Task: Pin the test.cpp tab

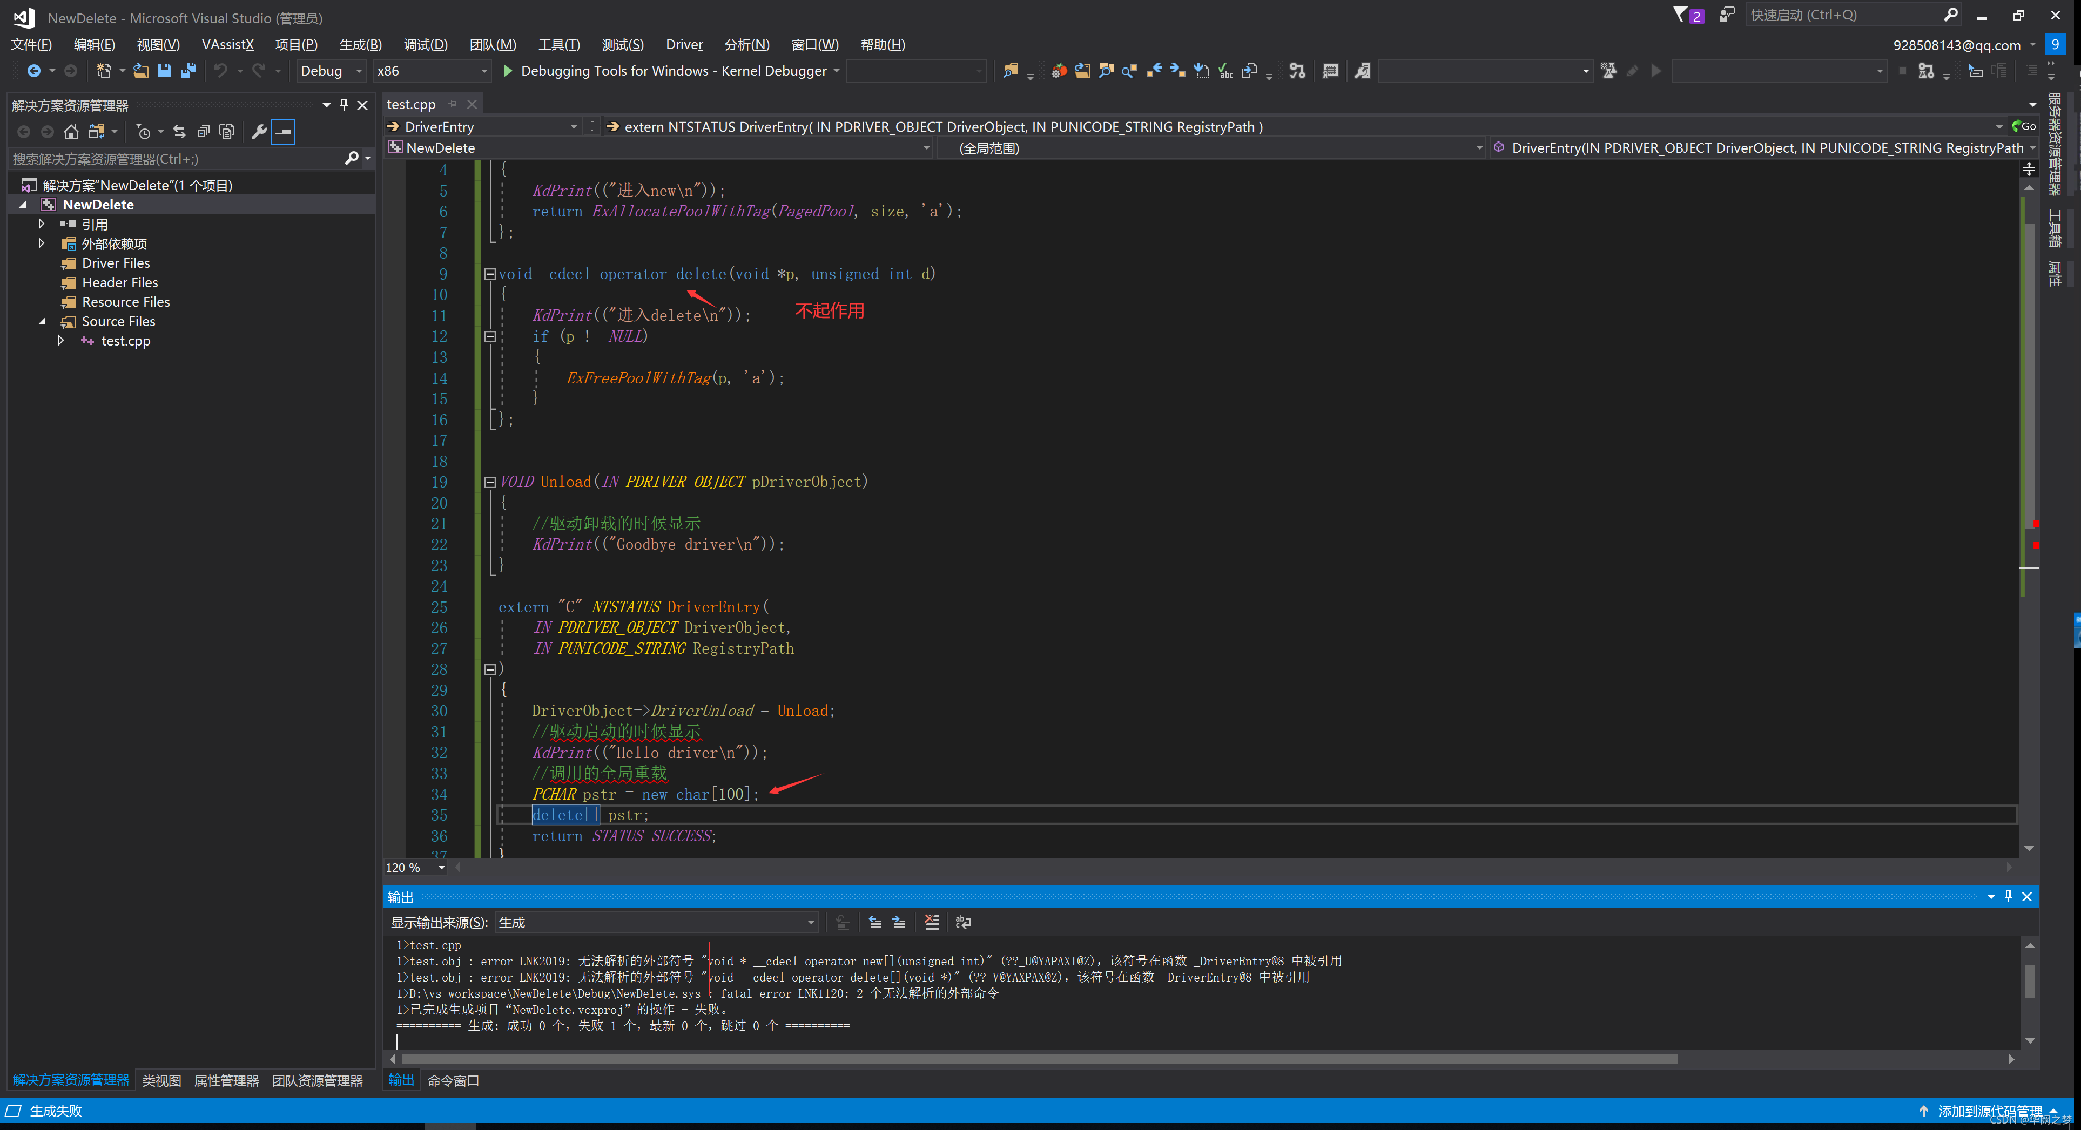Action: [453, 104]
